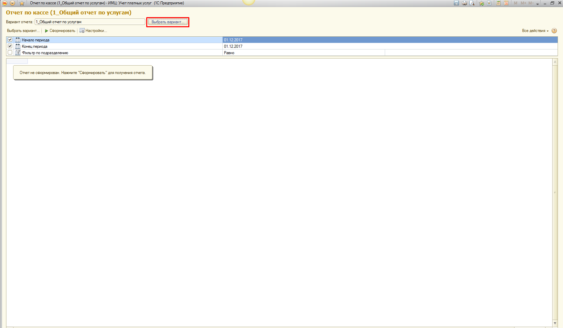Enable Фильтр по подразделению checkbox
Viewport: 563px width, 328px height.
tap(10, 52)
